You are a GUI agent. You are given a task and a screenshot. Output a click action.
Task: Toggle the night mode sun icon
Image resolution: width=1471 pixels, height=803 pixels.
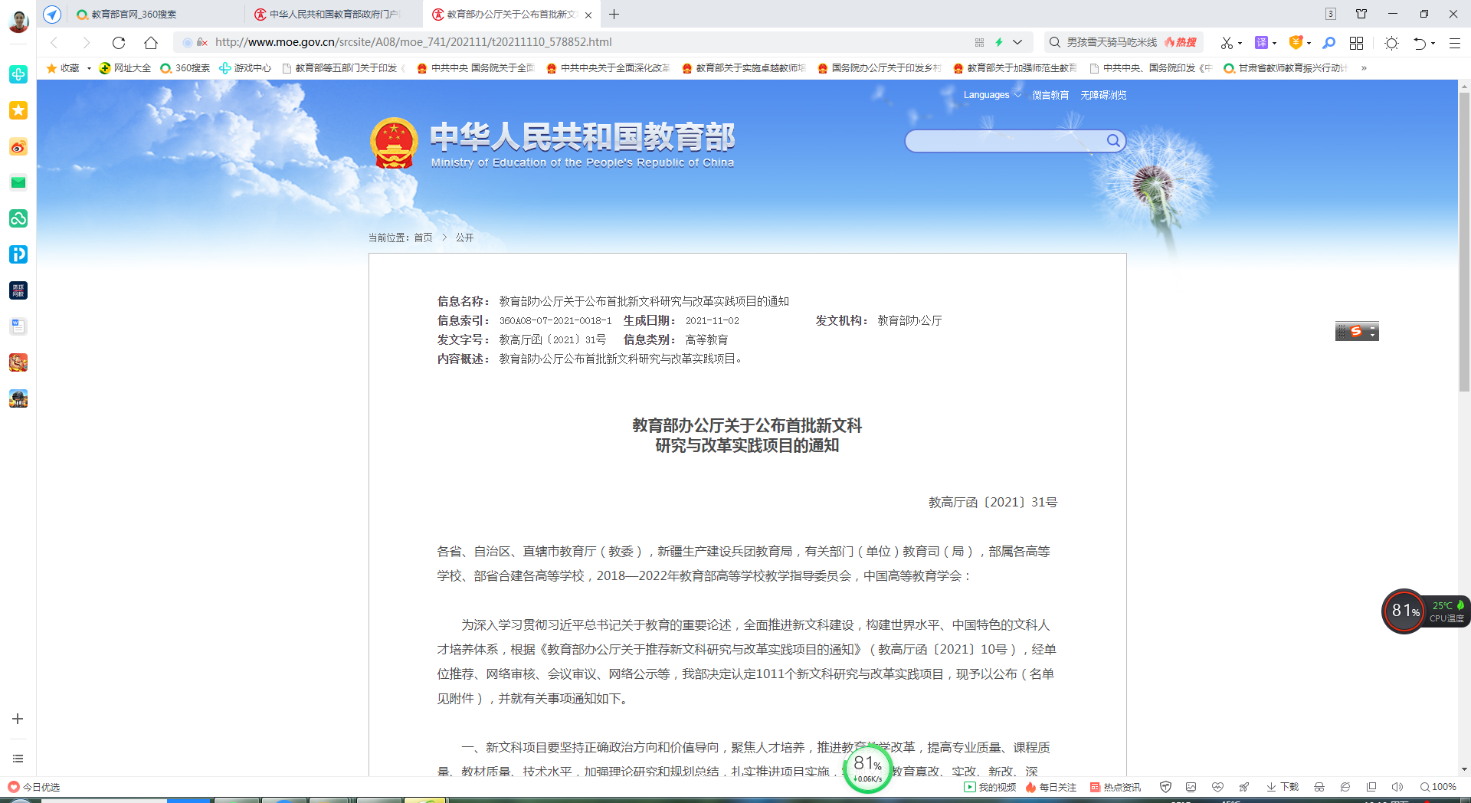pos(1391,43)
